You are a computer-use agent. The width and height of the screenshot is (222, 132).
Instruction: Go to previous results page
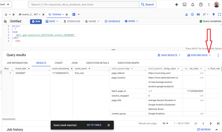[203, 123]
